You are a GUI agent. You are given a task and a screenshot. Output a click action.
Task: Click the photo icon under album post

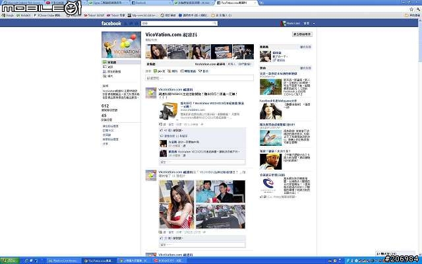pyautogui.click(x=161, y=232)
